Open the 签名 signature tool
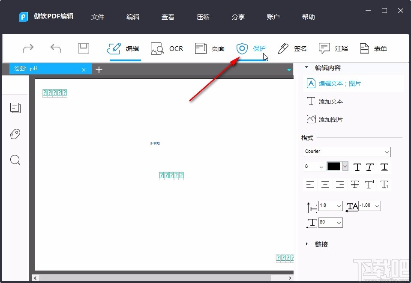 [x=292, y=48]
